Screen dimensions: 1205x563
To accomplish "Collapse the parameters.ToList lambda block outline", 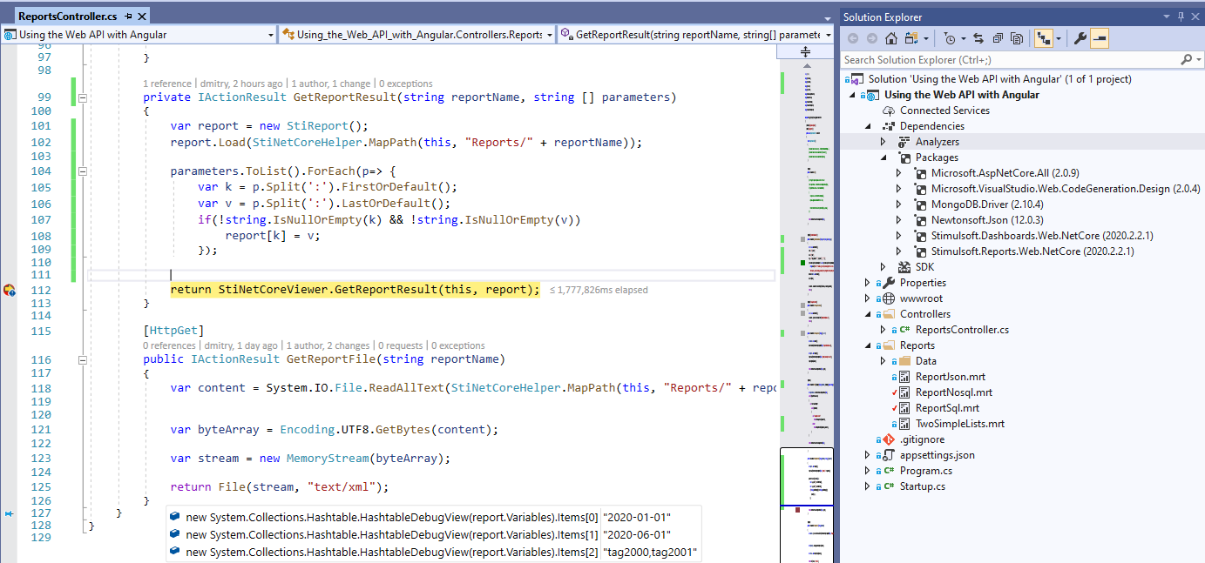I will [x=83, y=171].
